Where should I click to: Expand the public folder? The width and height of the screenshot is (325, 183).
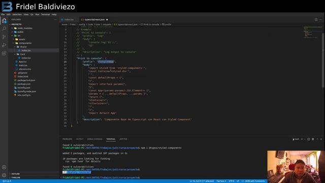[x=34, y=32]
